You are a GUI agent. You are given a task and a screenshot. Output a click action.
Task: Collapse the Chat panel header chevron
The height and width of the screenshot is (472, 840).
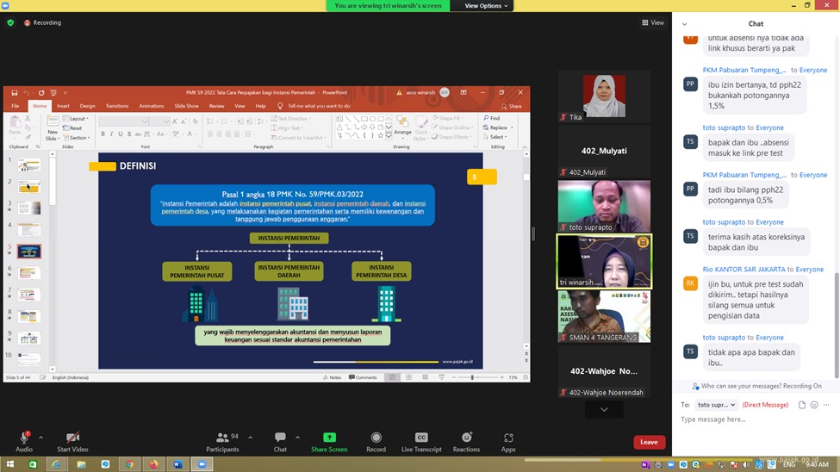point(685,23)
